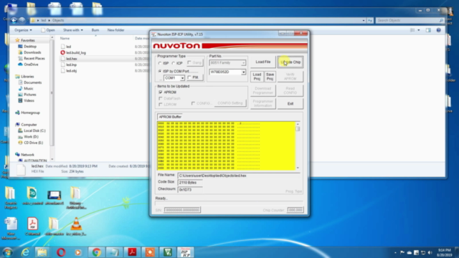Open Windows Media Player from taskbar
The width and height of the screenshot is (459, 258).
coord(78,252)
